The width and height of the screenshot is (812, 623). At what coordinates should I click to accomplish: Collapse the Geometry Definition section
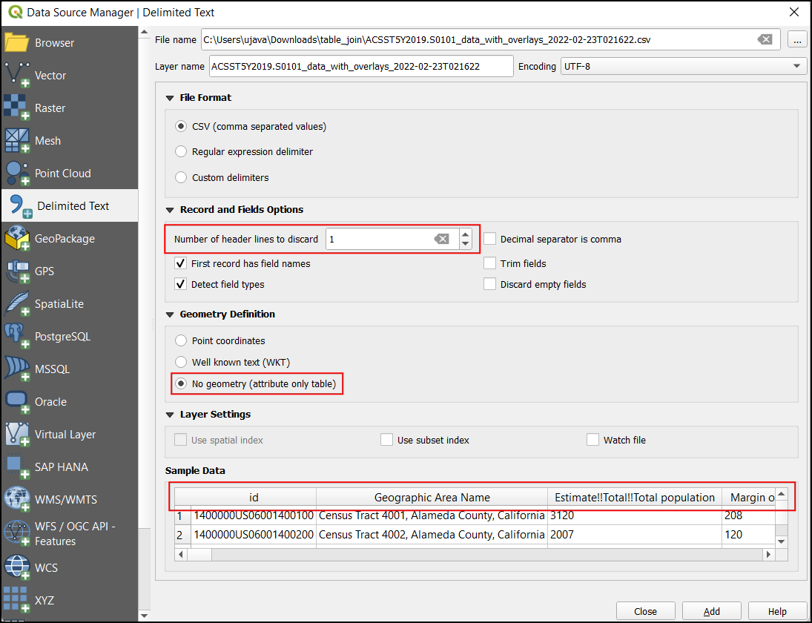169,314
